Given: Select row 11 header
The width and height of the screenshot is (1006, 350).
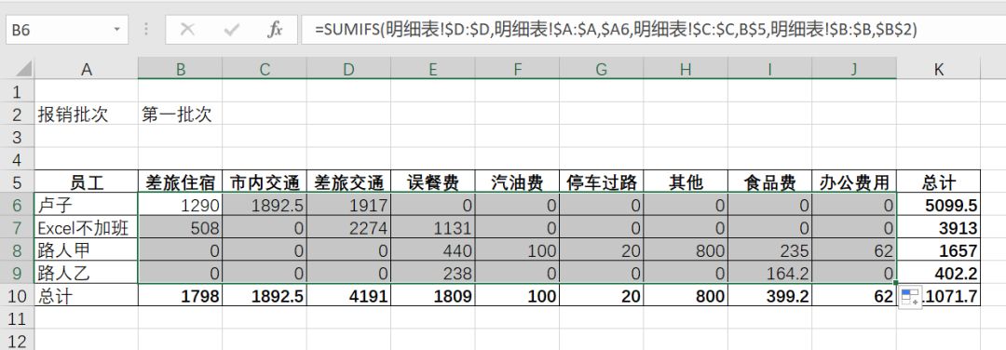Looking at the screenshot, I should [18, 318].
